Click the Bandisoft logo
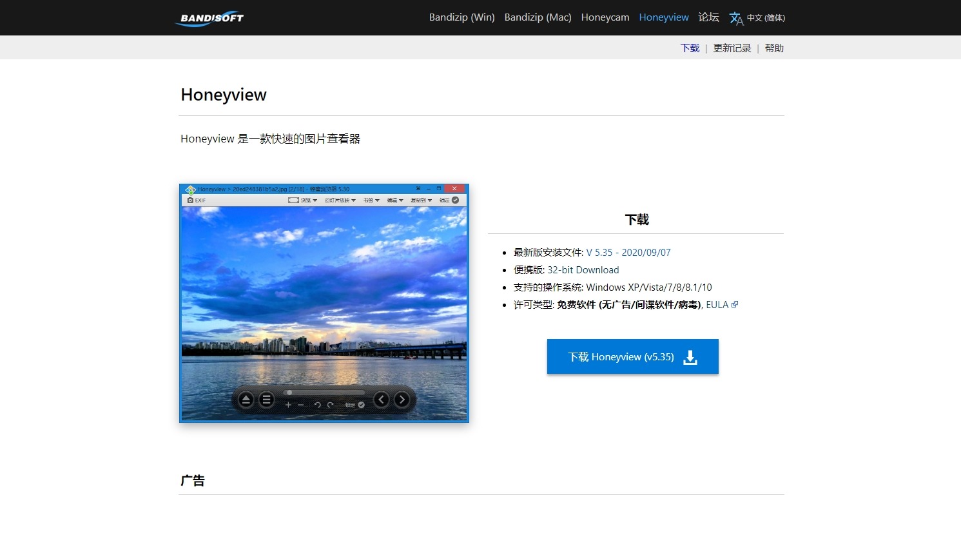Image resolution: width=961 pixels, height=535 pixels. [x=209, y=18]
